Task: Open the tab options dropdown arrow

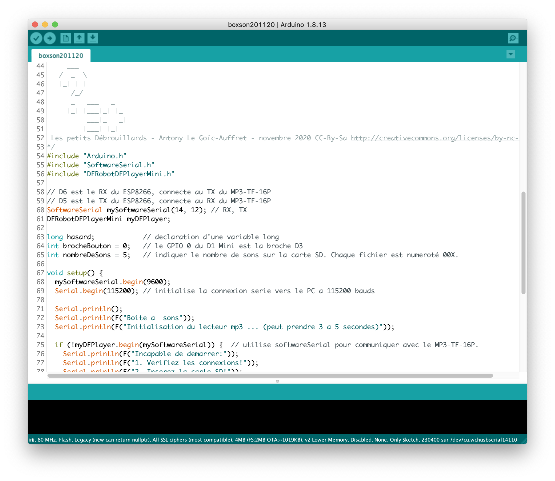Action: (510, 54)
